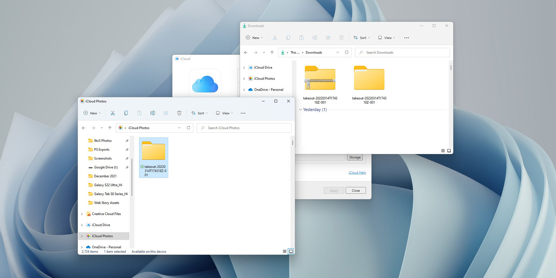This screenshot has height=278, width=556.
Task: Open the Sort dropdown in iCloud Photos
Action: [x=200, y=113]
